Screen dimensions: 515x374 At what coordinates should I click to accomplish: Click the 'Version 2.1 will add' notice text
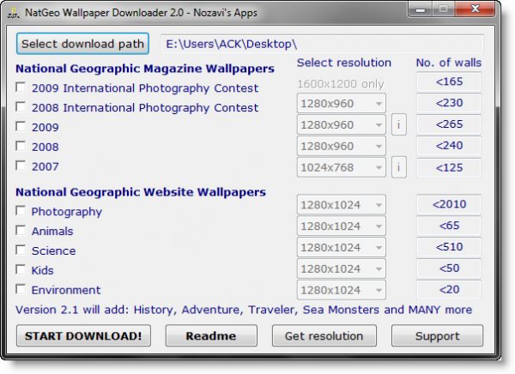(x=244, y=310)
